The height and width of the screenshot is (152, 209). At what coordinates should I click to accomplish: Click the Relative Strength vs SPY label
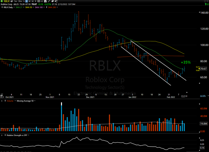17,135
